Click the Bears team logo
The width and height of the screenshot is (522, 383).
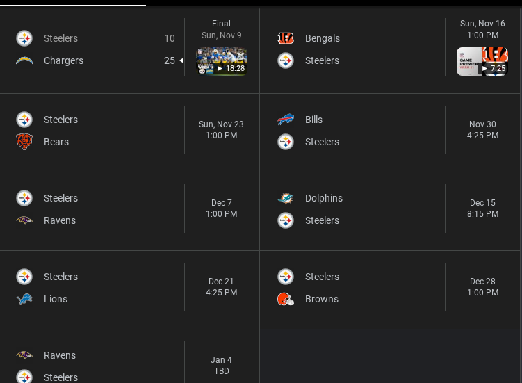[24, 142]
